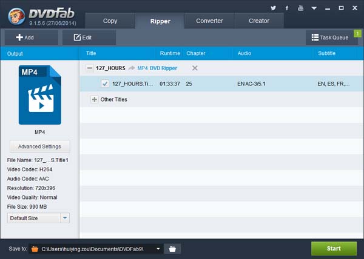
Task: Switch to the Converter tab
Action: tap(209, 21)
